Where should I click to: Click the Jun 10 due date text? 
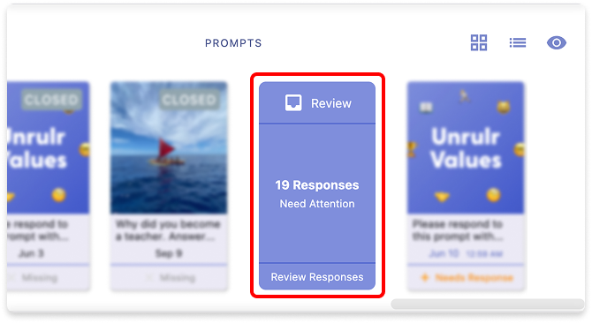tap(444, 253)
